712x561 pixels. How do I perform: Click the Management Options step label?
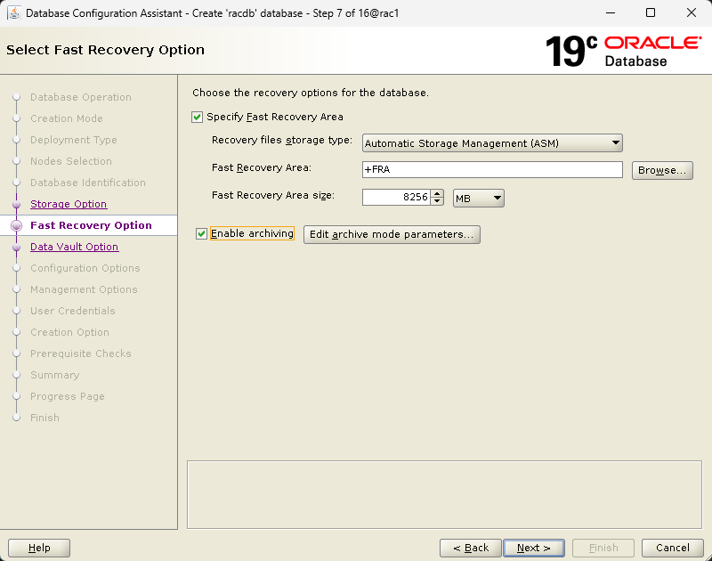coord(84,289)
